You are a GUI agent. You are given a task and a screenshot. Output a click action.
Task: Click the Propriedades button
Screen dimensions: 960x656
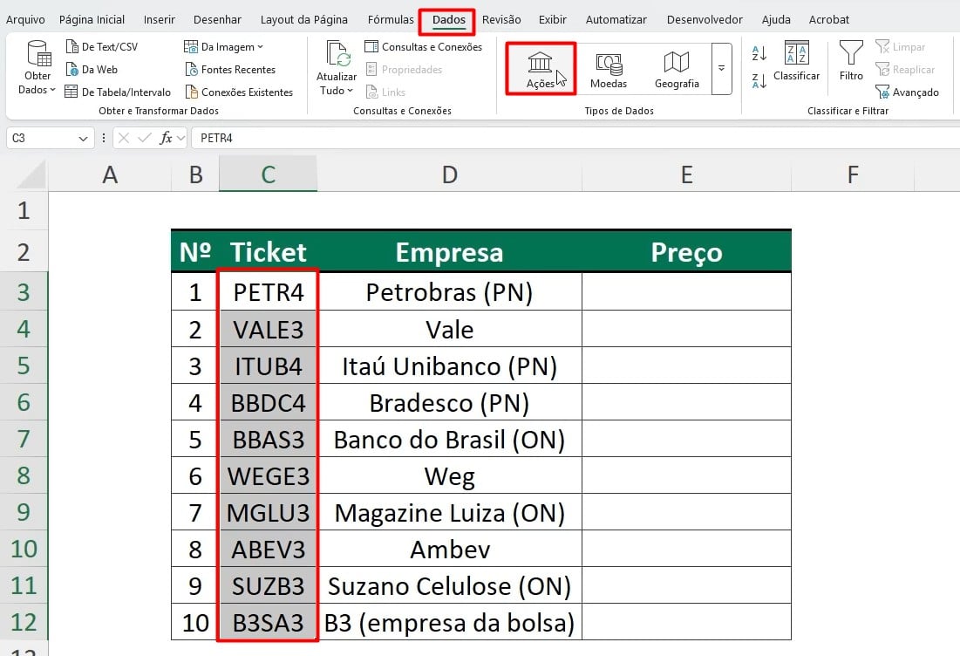[x=404, y=69]
